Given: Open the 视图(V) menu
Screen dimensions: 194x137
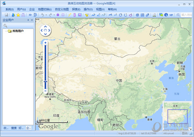Looking at the screenshot, I should click(100, 9).
